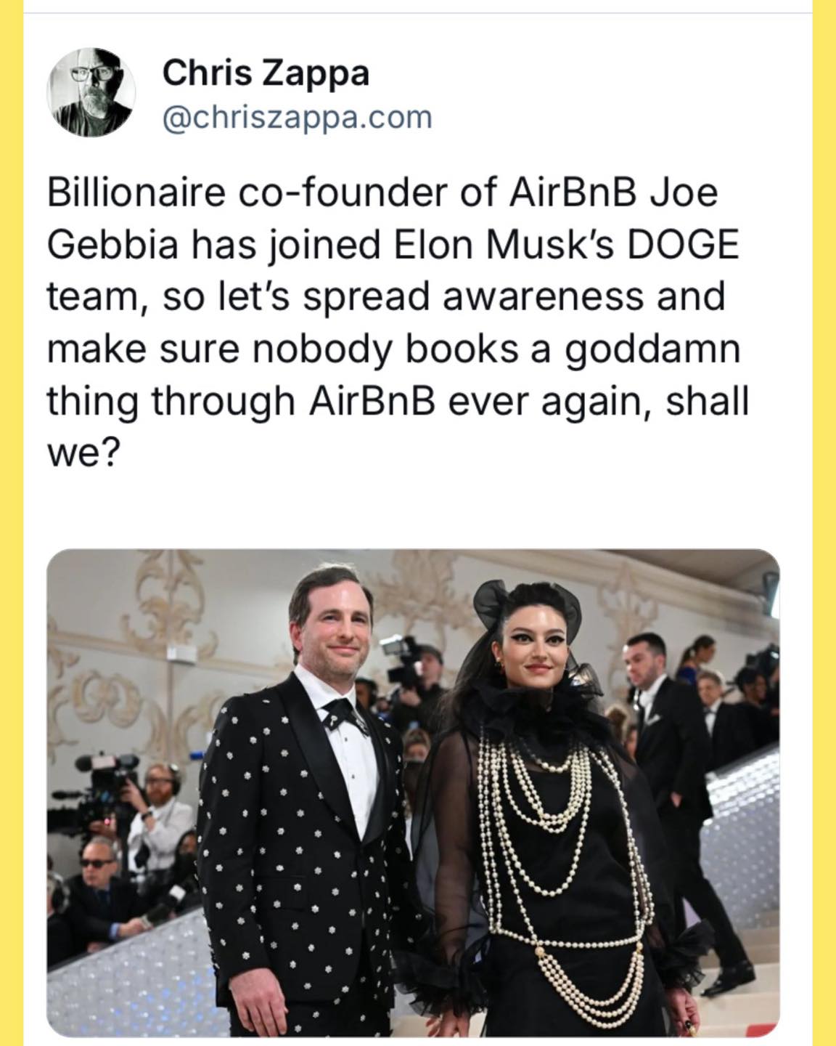The image size is (836, 1046).
Task: Open the Chris Zappa display name link
Action: coord(266,73)
